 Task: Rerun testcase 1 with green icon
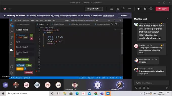pyautogui.click(x=31, y=35)
